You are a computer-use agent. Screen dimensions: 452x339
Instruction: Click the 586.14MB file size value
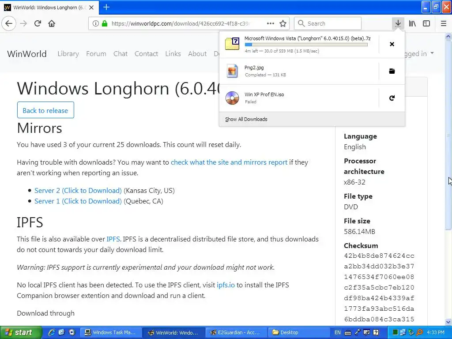click(x=359, y=231)
